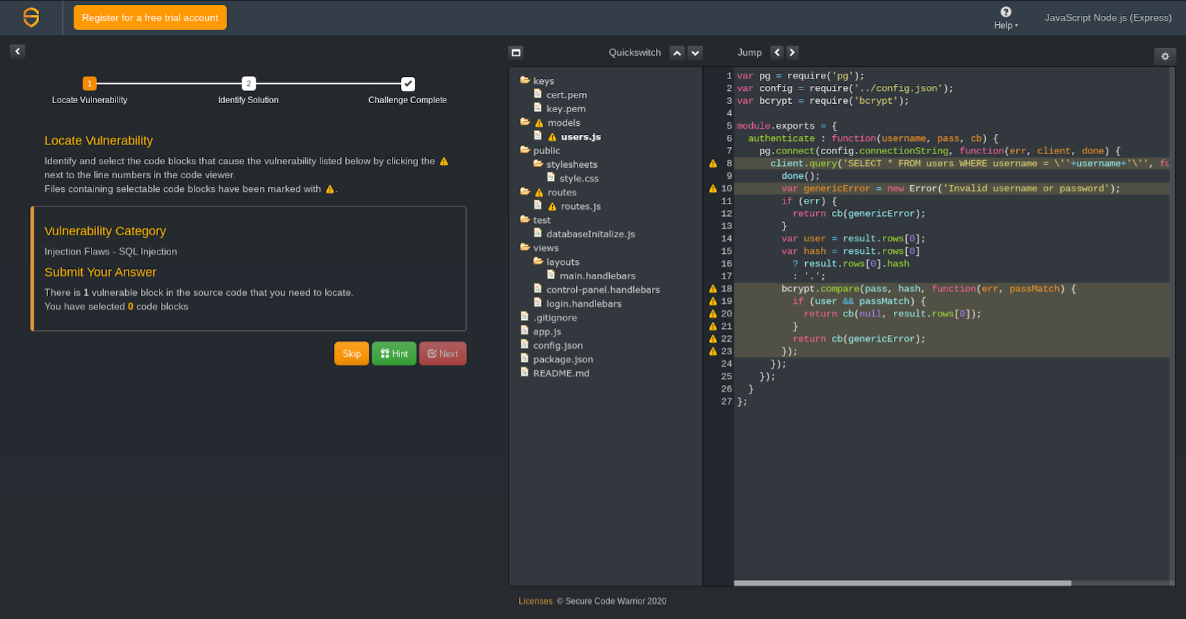This screenshot has width=1186, height=619.
Task: Go to Locate Vulnerability step 1
Action: (89, 83)
